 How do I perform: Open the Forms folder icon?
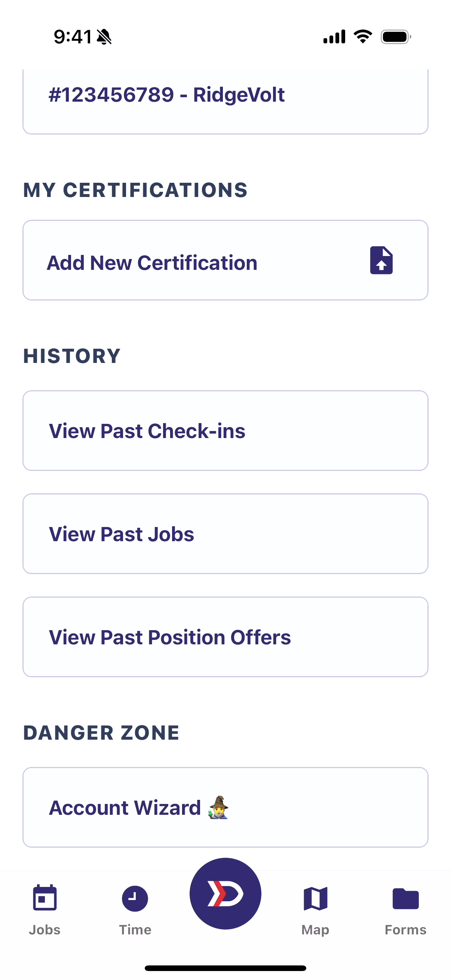coord(406,899)
